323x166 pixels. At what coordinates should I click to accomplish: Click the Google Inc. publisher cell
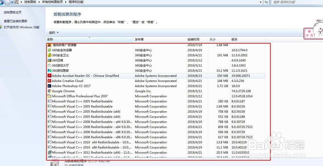pos(143,91)
